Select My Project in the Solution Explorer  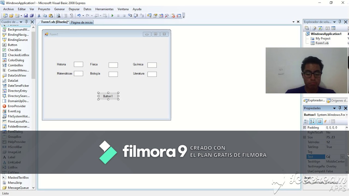click(323, 38)
